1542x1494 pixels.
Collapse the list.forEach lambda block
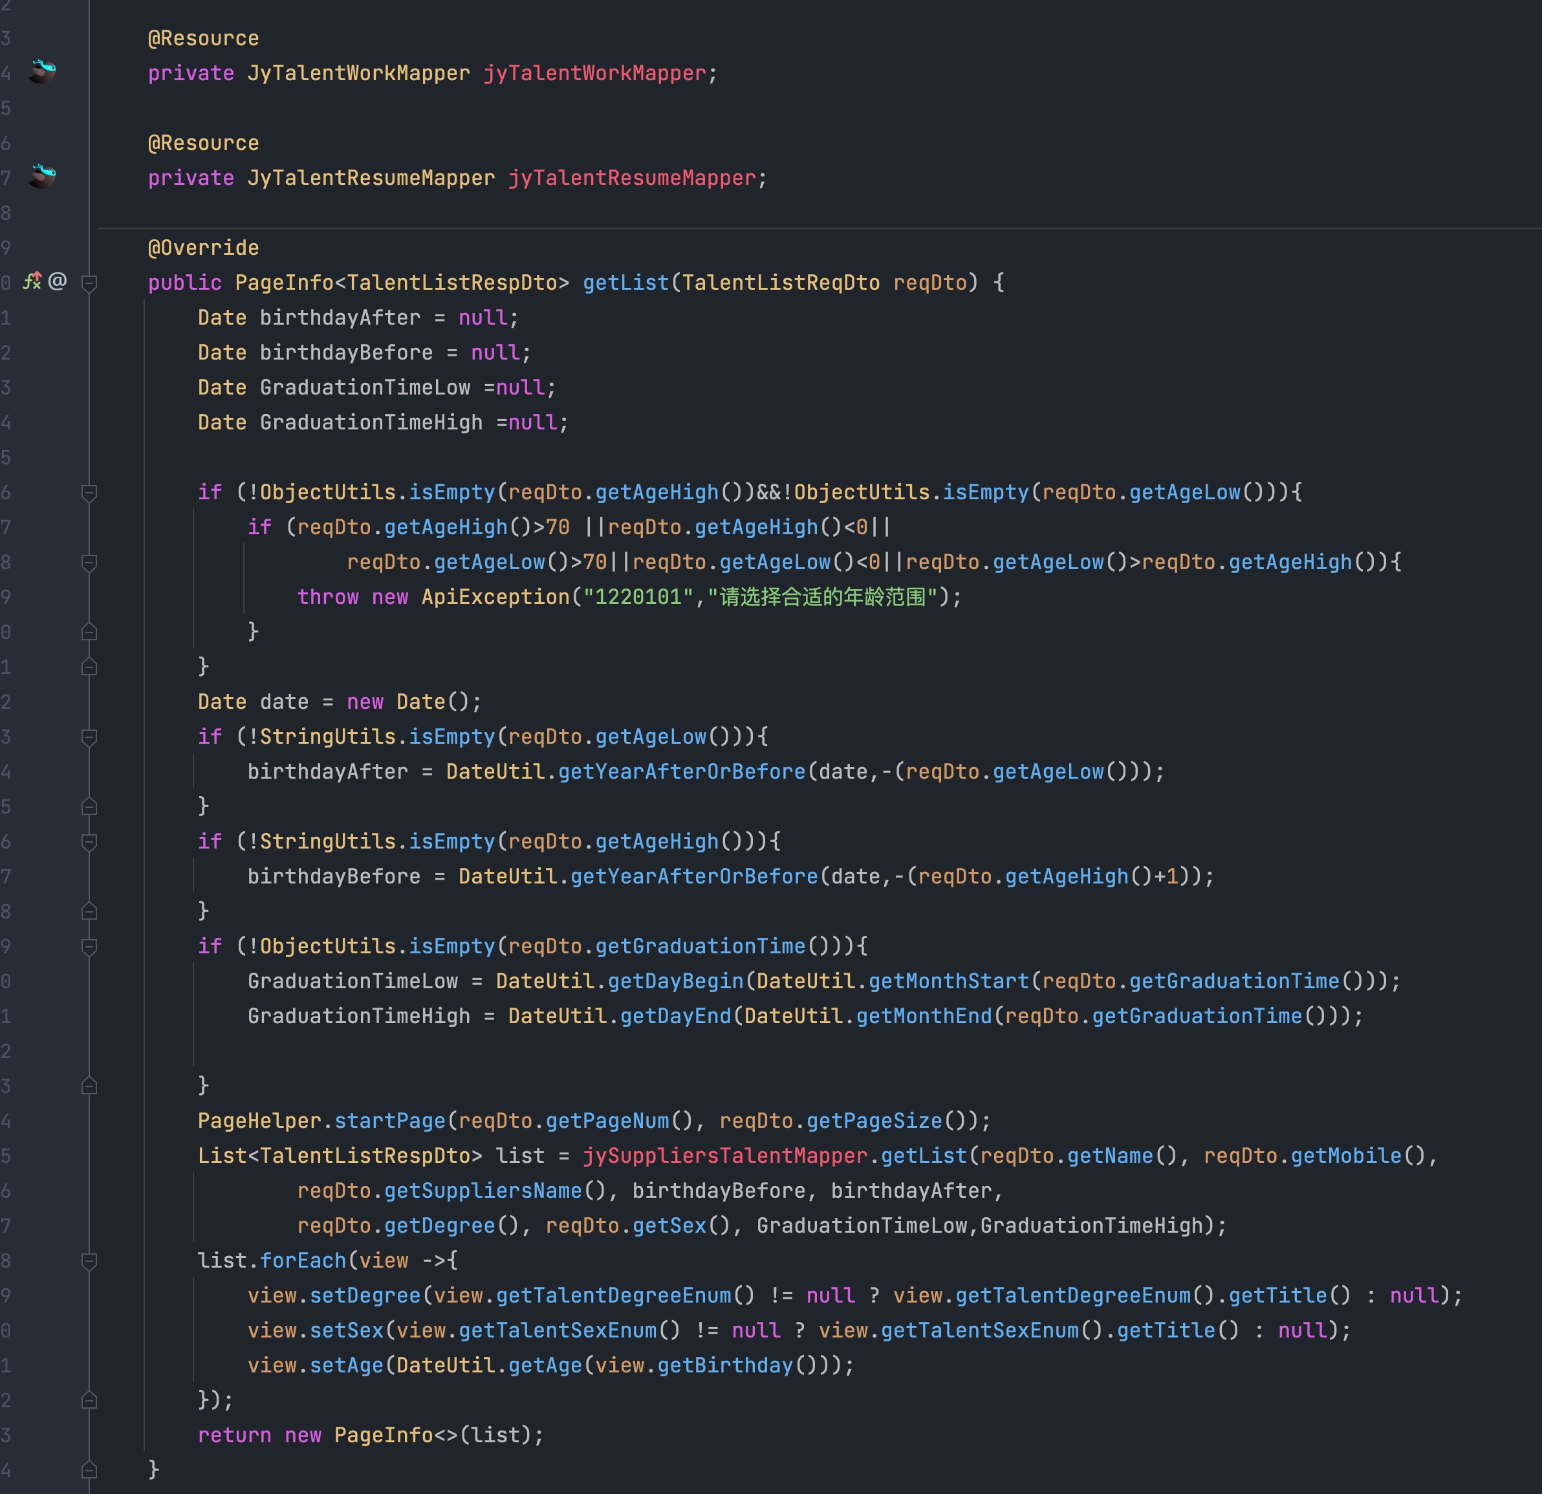[90, 1261]
